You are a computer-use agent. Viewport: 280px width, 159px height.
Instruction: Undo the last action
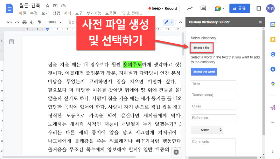[x=9, y=22]
